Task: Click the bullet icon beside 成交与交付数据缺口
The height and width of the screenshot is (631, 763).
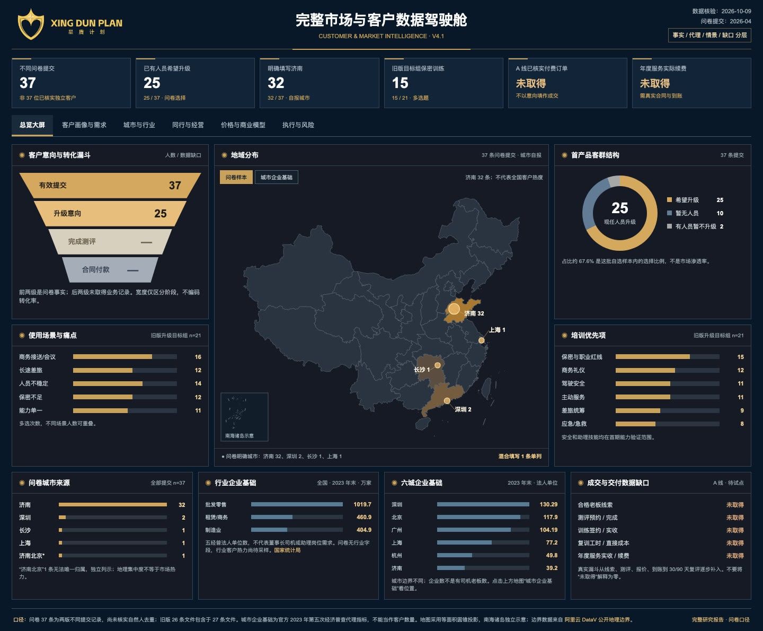Action: [x=580, y=483]
